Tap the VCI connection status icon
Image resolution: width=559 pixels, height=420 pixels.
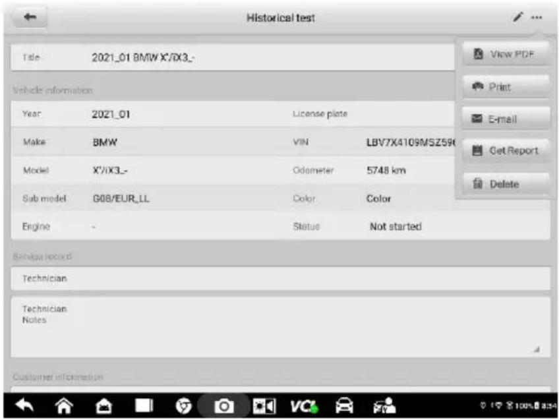point(304,406)
